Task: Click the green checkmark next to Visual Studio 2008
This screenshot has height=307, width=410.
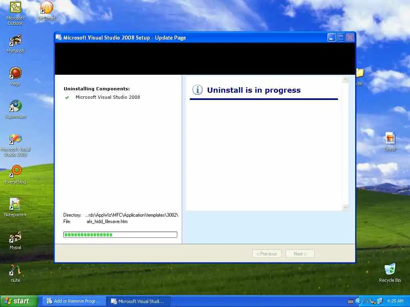Action: click(x=67, y=98)
